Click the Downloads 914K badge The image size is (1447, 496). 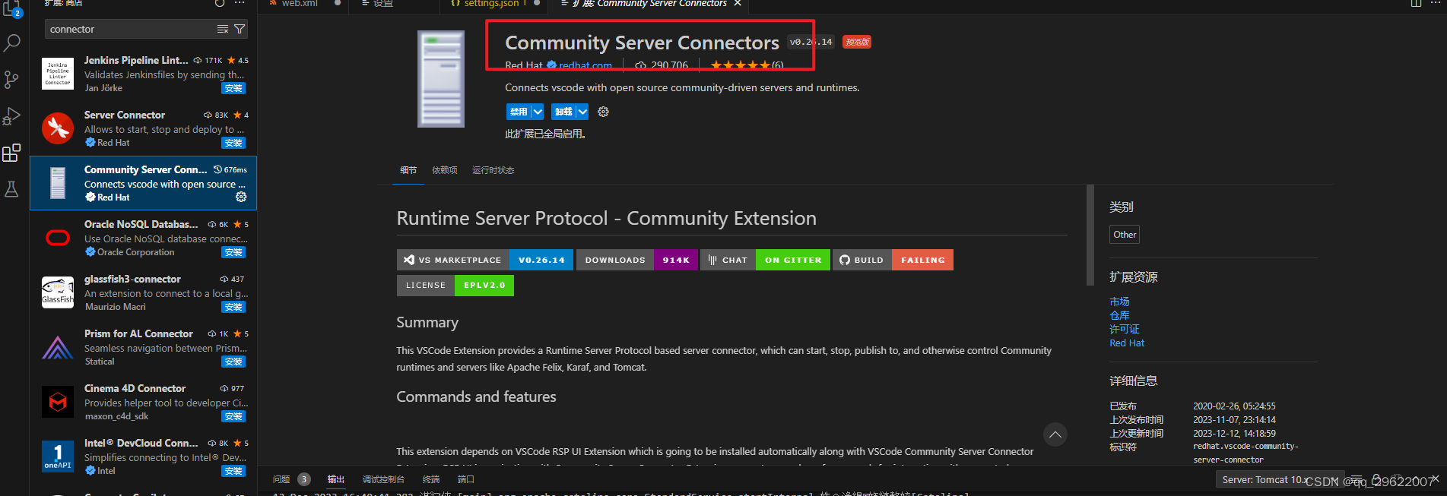[637, 260]
